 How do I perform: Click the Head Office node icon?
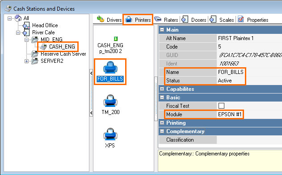point(26,25)
